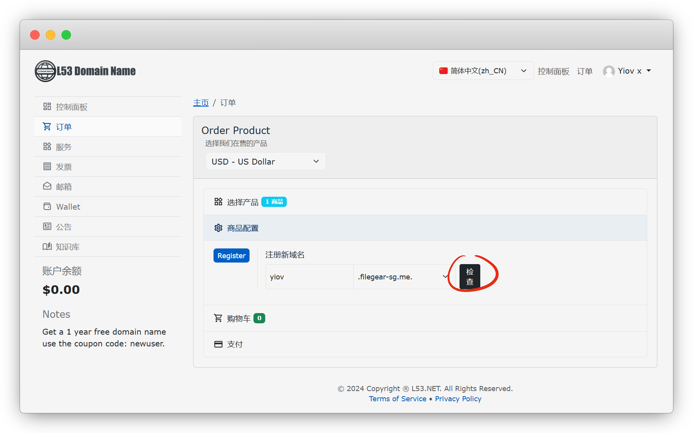The width and height of the screenshot is (693, 433).
Task: Select the Register tab
Action: click(x=231, y=255)
